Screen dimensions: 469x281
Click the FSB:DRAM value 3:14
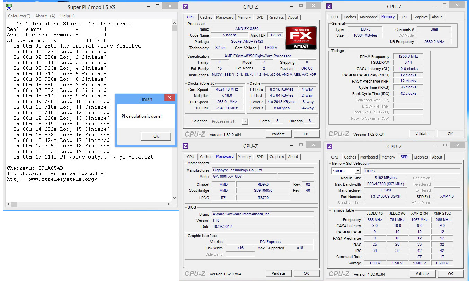click(408, 62)
